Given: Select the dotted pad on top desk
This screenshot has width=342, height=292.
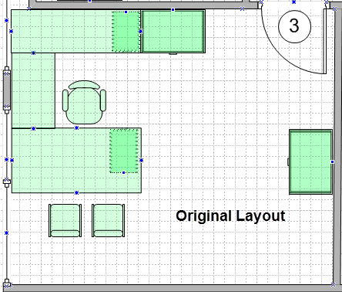Looking at the screenshot, I should pyautogui.click(x=126, y=32).
